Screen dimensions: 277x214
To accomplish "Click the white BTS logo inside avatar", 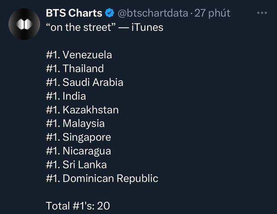I will point(24,24).
